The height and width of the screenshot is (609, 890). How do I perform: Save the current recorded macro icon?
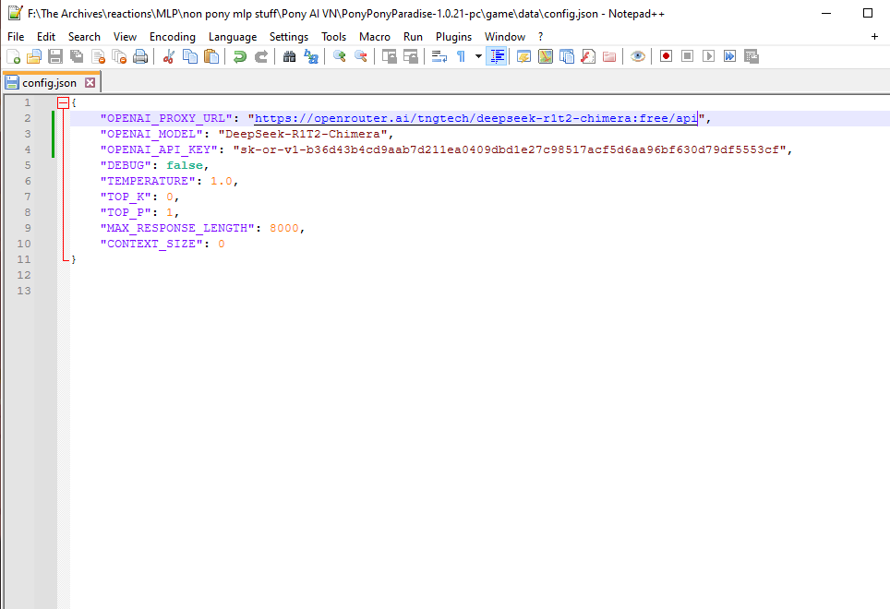751,56
